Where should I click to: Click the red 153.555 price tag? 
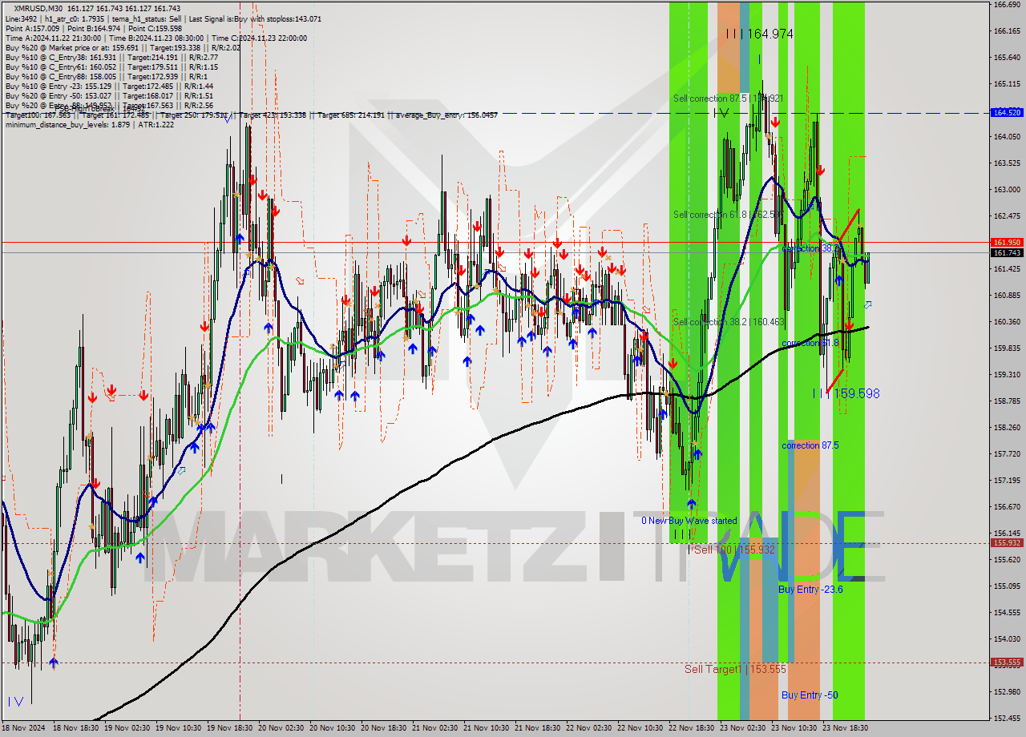tap(1007, 662)
